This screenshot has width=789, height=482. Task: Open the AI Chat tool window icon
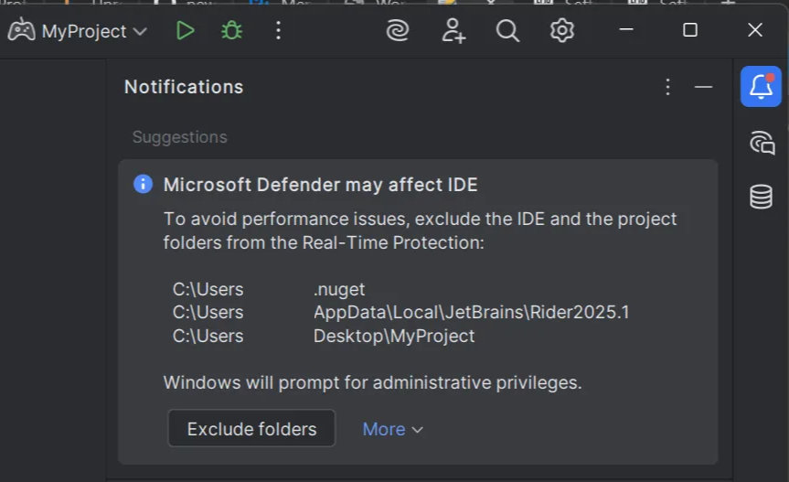coord(761,143)
